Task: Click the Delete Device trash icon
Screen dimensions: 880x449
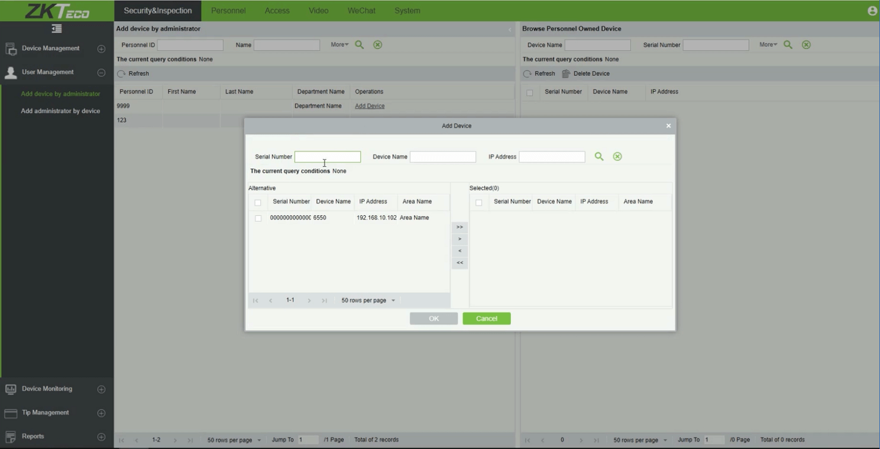Action: pos(566,74)
